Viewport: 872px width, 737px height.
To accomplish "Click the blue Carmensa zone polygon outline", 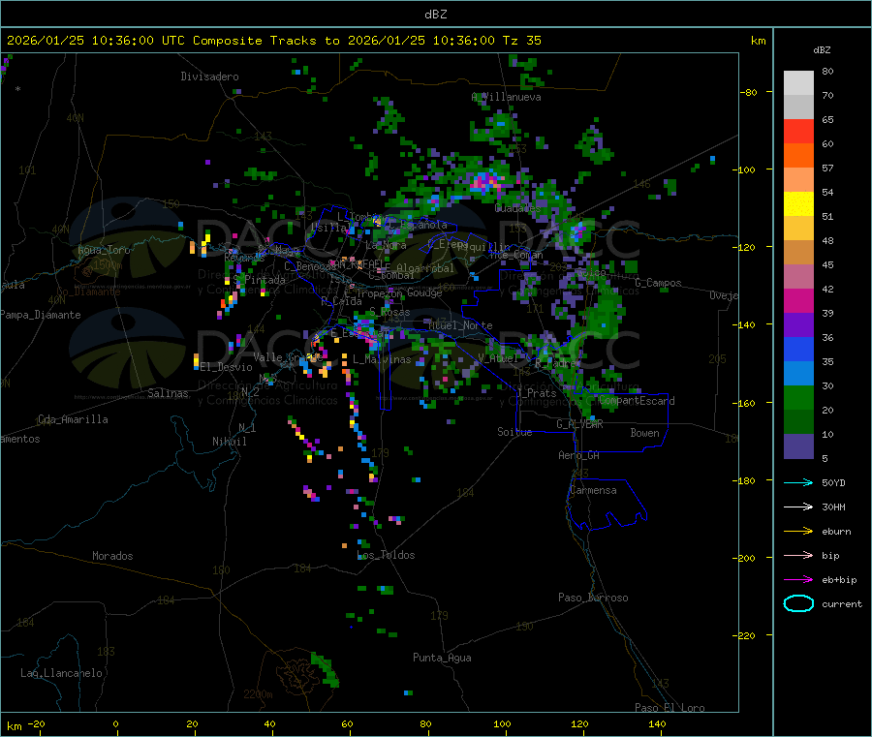I will [x=607, y=504].
